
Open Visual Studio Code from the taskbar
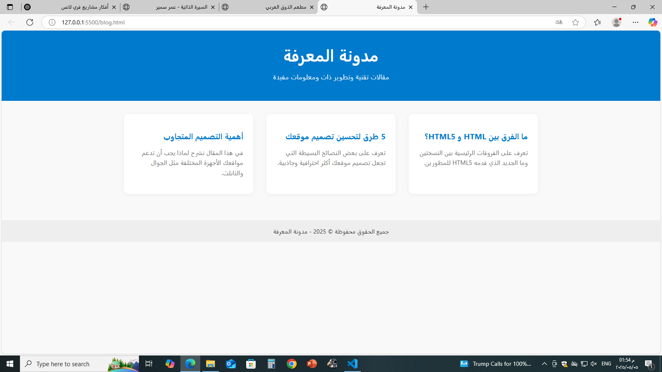click(353, 364)
